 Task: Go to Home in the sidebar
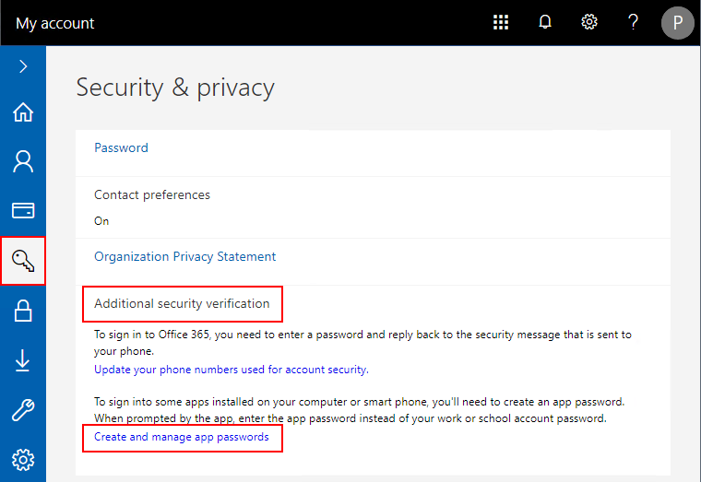click(x=23, y=112)
